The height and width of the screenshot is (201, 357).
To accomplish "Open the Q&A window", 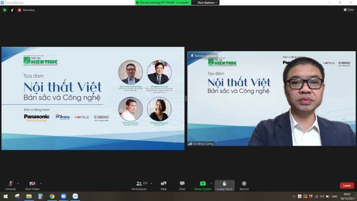I will pos(164,185).
